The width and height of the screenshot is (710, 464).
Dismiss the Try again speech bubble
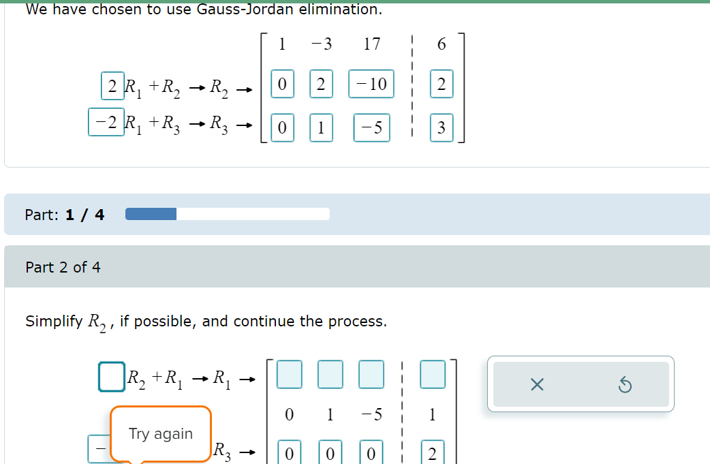[x=160, y=434]
